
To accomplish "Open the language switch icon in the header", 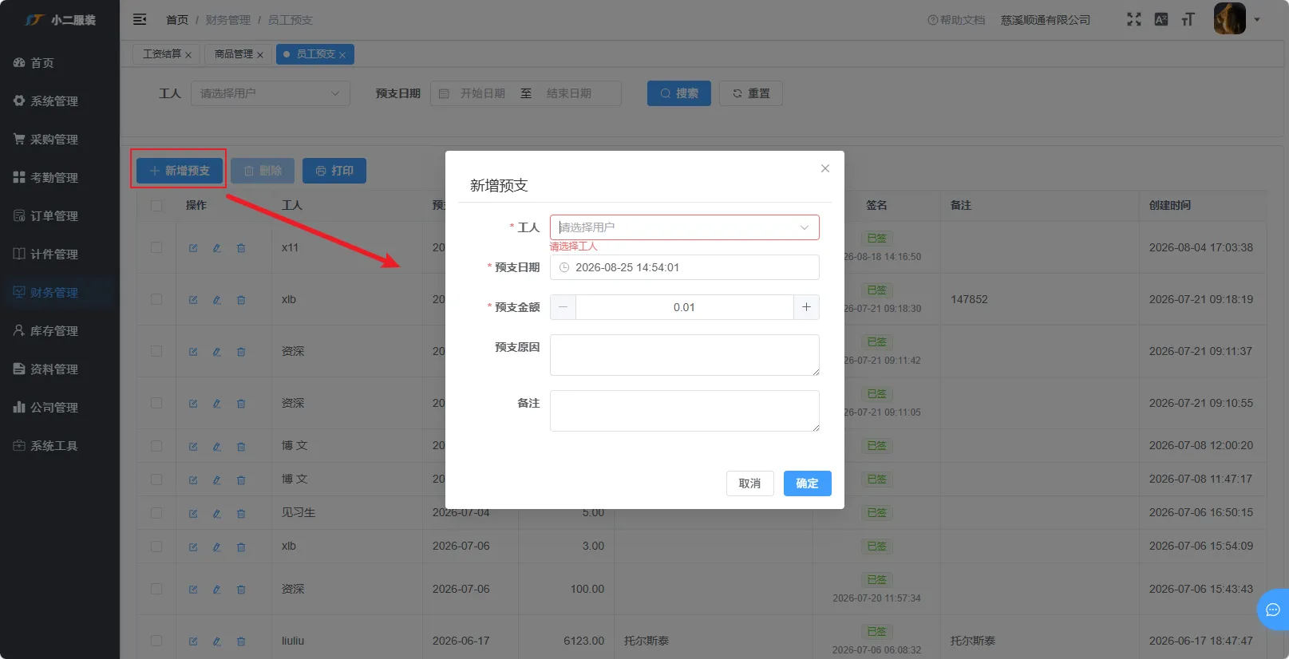I will click(x=1161, y=19).
